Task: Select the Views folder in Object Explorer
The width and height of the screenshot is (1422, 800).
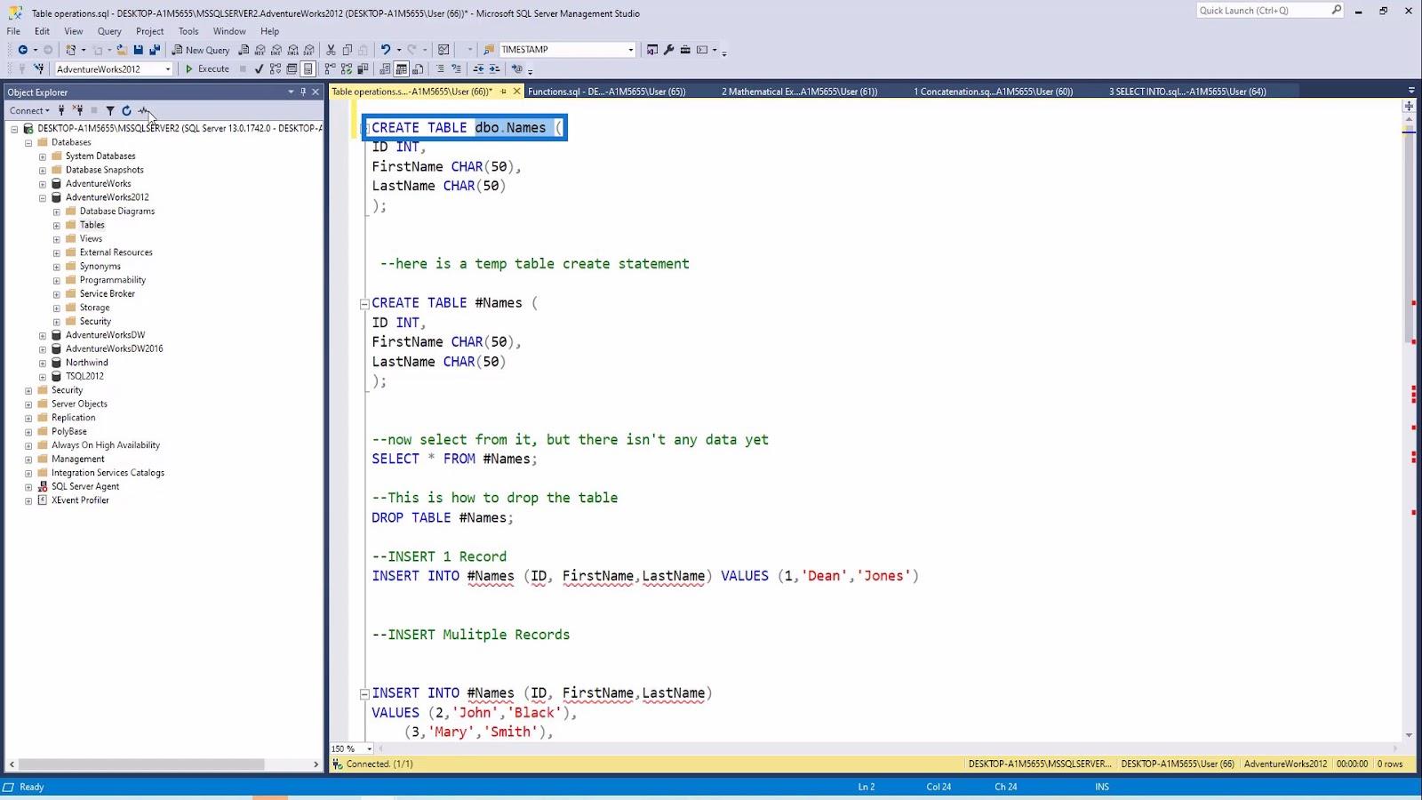Action: tap(91, 239)
